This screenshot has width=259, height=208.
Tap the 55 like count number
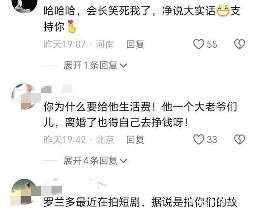(212, 44)
